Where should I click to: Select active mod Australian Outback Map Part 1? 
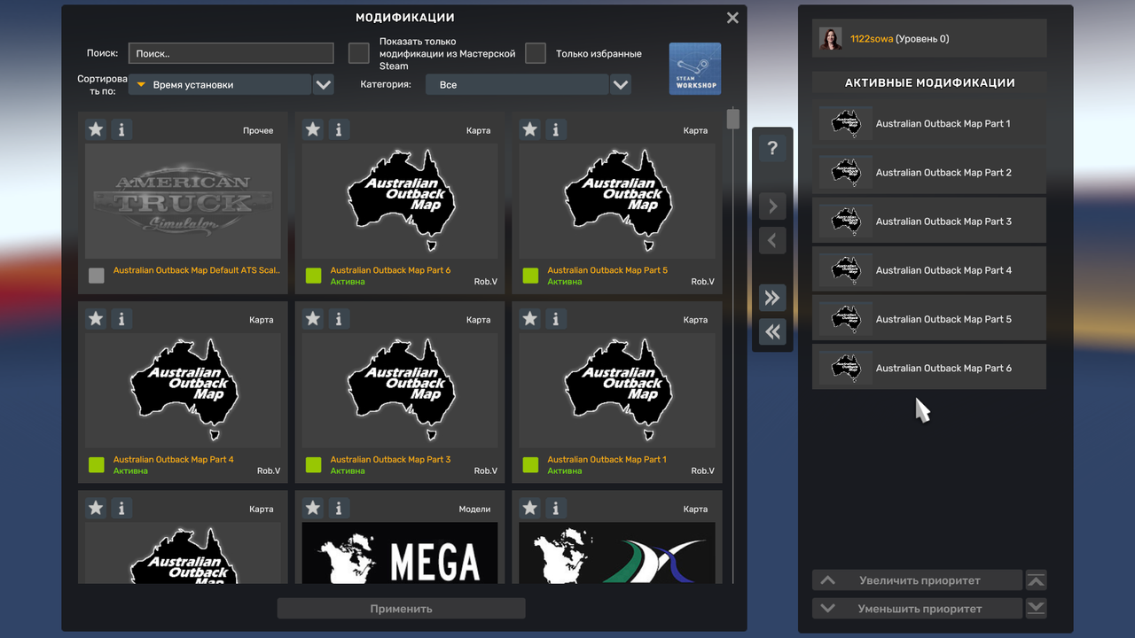[929, 123]
